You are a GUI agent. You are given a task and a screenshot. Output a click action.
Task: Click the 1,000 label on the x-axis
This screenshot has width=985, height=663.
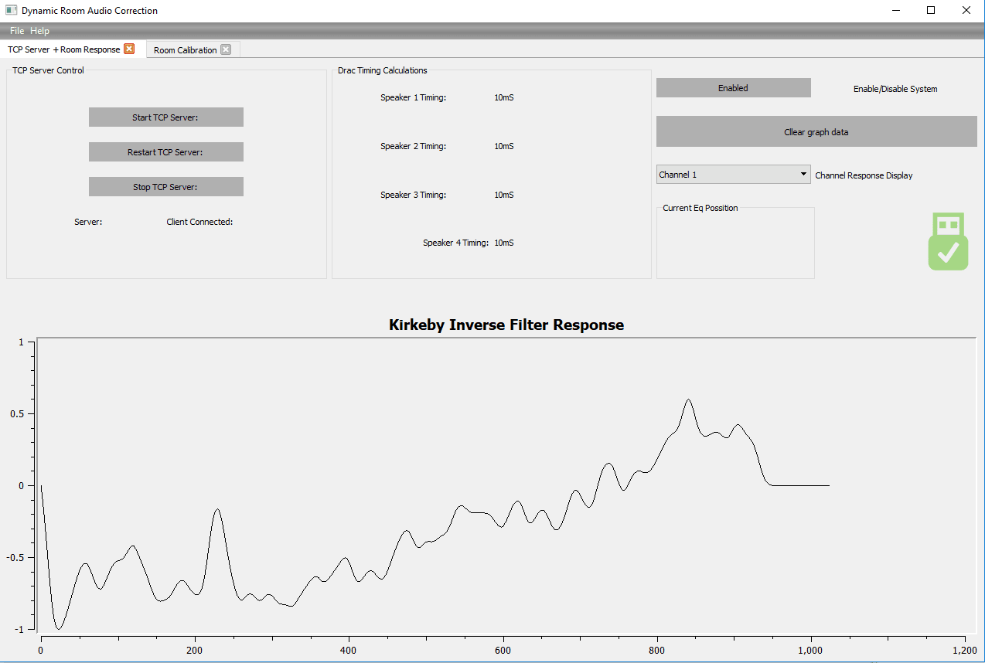(811, 650)
